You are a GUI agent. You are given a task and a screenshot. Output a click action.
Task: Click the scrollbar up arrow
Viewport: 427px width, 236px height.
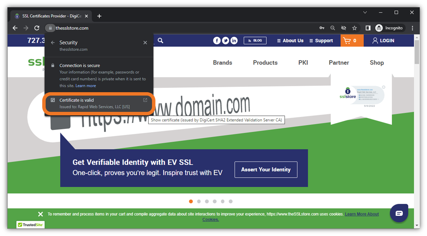coord(417,37)
